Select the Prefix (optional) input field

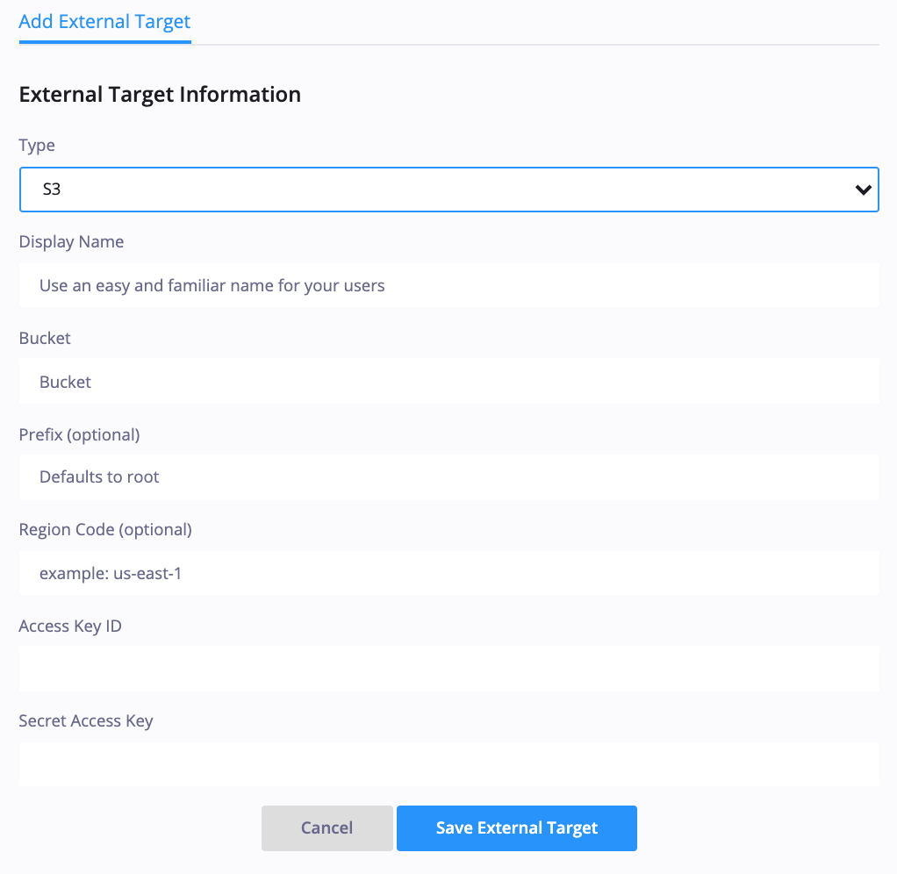pos(449,477)
